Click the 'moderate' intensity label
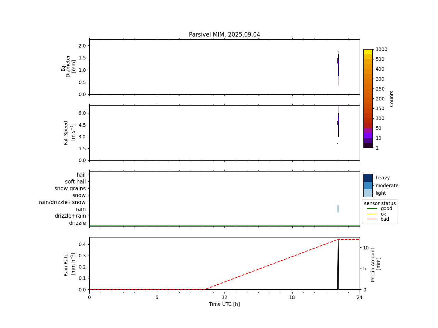This screenshot has height=328, width=438. (387, 186)
